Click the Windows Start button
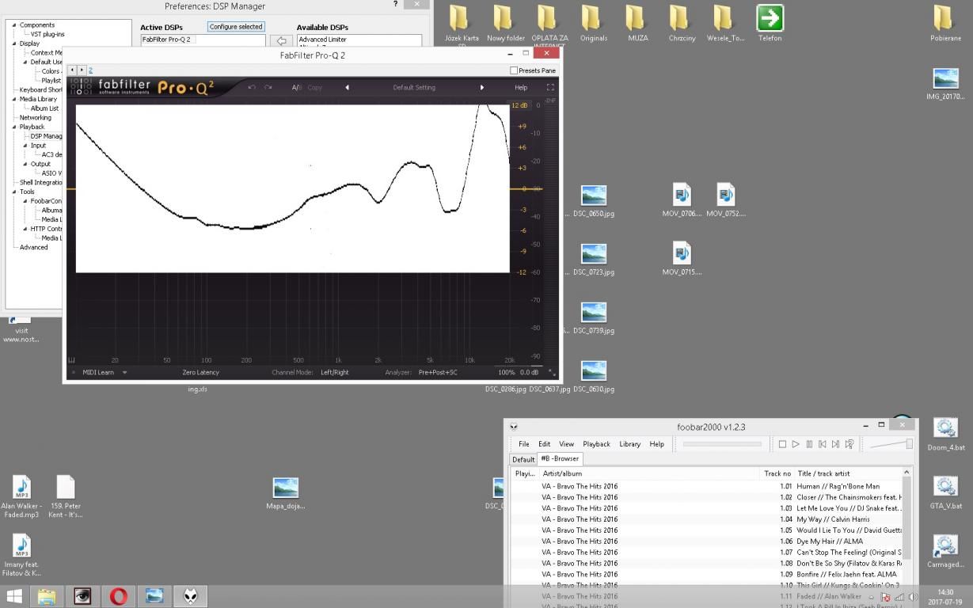The width and height of the screenshot is (973, 608). [14, 596]
